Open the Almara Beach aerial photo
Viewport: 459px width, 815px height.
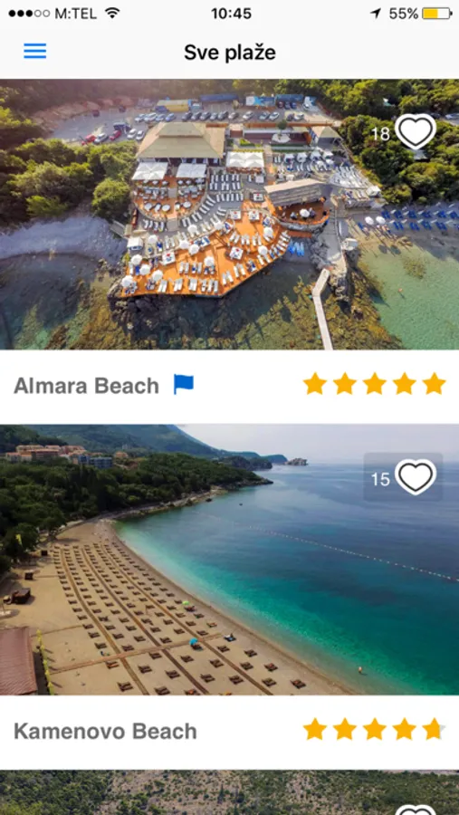point(229,214)
